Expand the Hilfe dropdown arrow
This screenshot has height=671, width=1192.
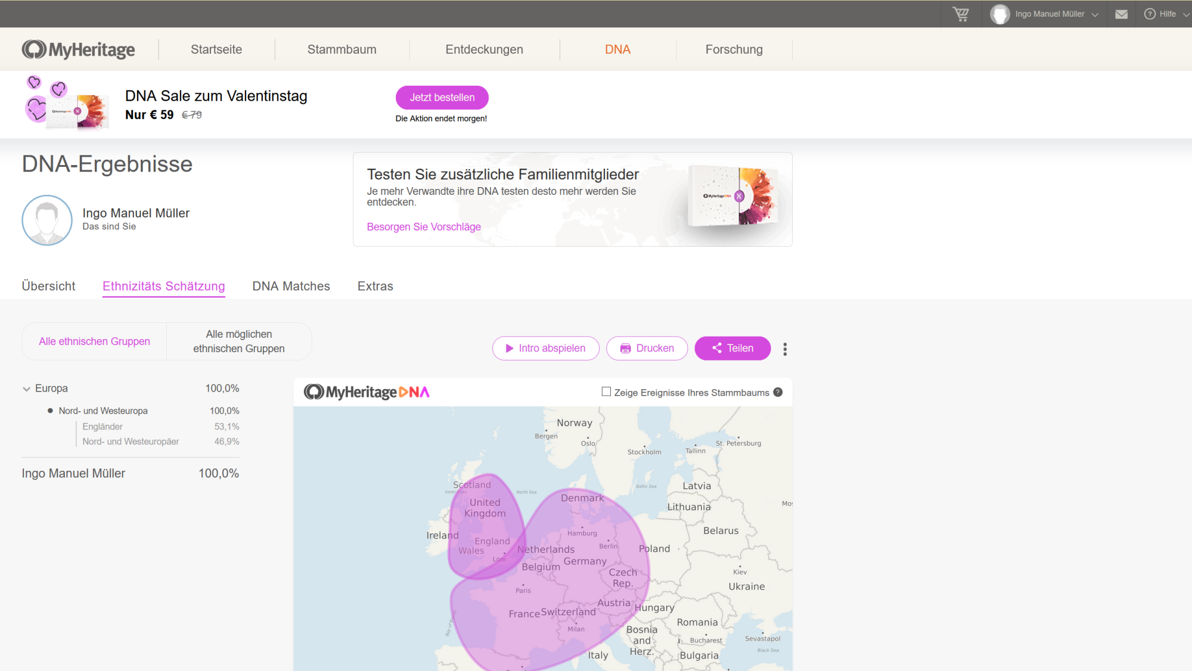click(1186, 14)
